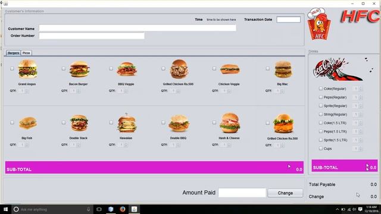Image resolution: width=381 pixels, height=214 pixels.
Task: Click the Hash & Cheese QTY spinner
Action: (x=226, y=144)
